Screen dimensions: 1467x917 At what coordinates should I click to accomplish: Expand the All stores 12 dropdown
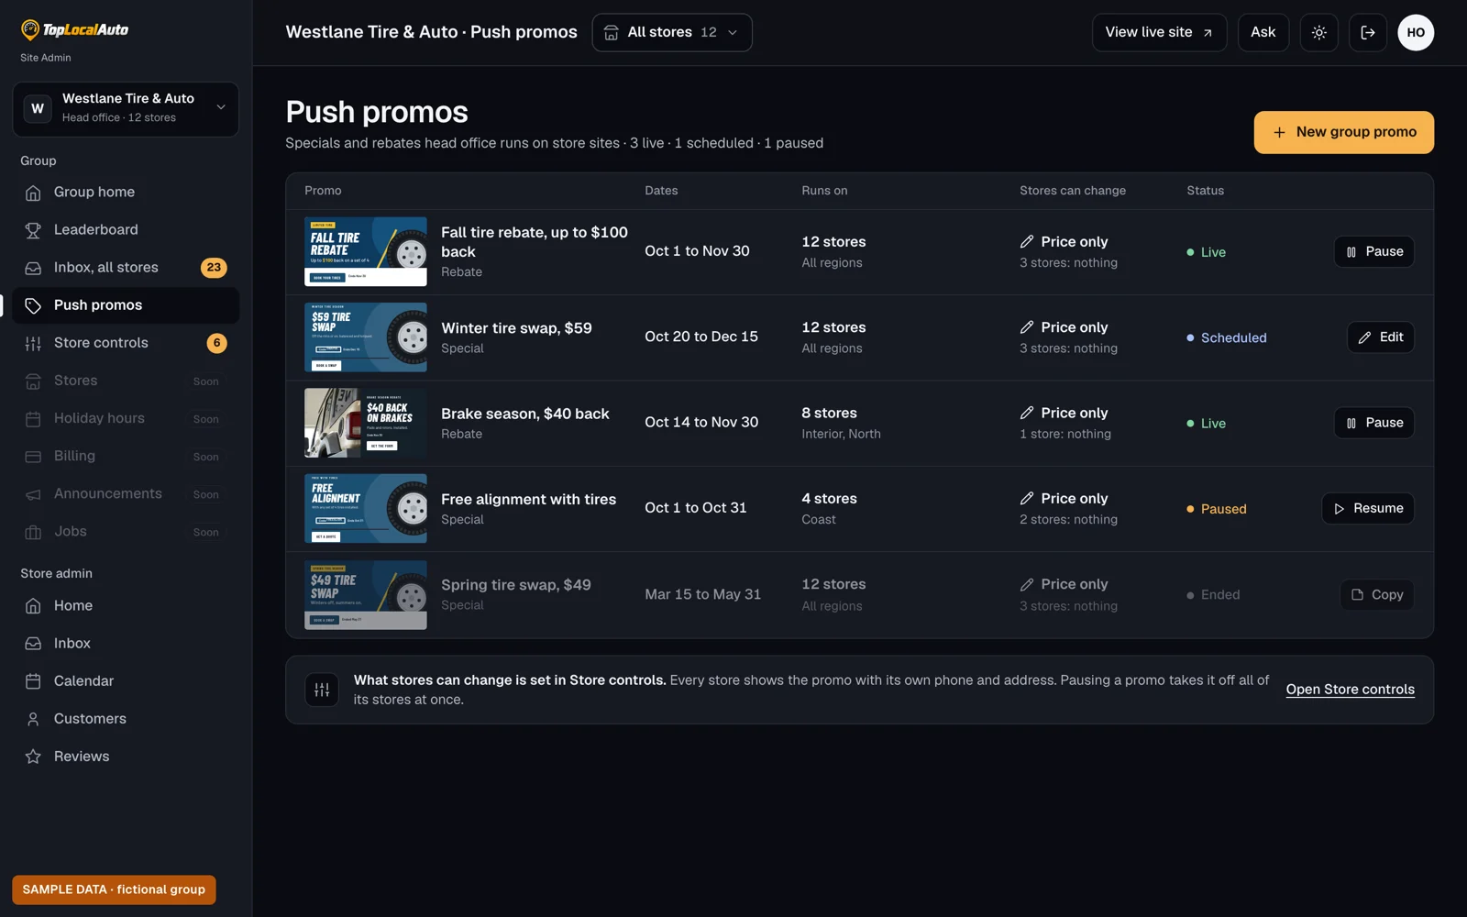[672, 32]
